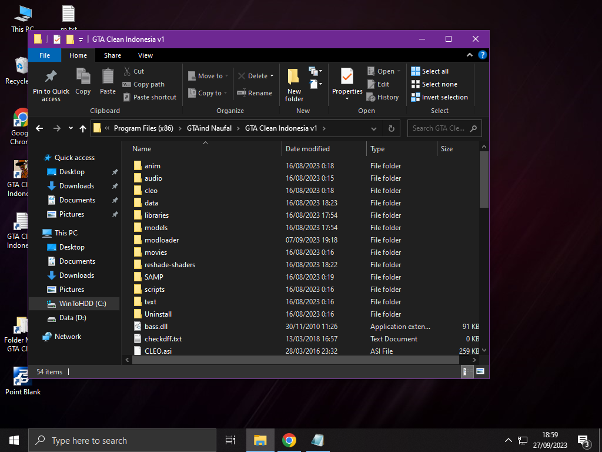
Task: Switch to details view layout icon
Action: 467,372
